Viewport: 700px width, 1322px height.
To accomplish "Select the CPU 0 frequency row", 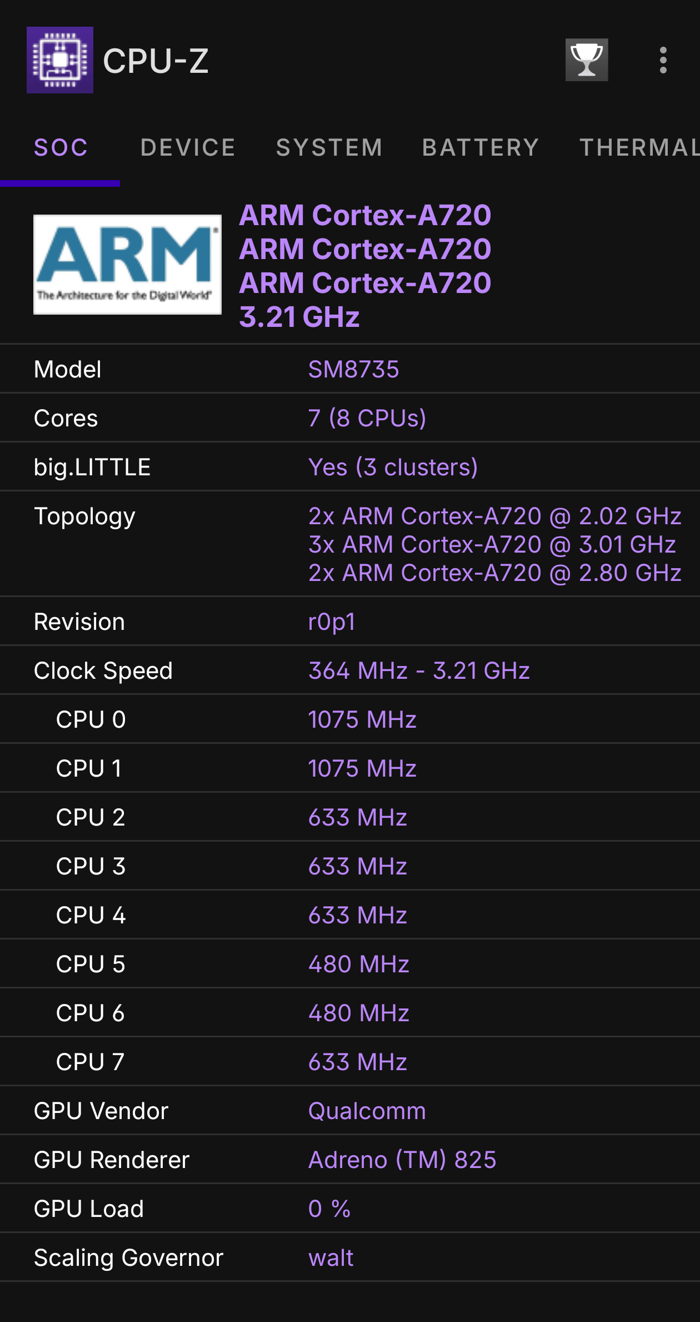I will pyautogui.click(x=350, y=719).
